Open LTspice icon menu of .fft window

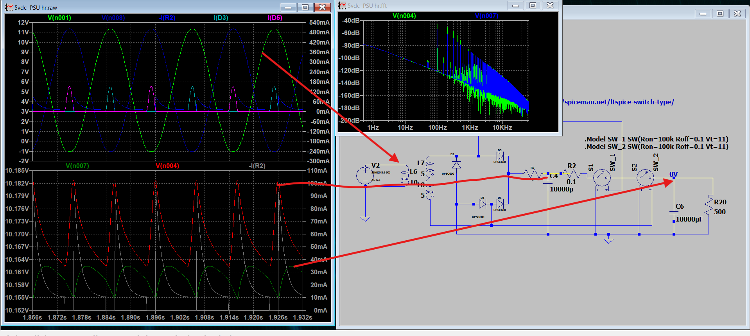342,5
